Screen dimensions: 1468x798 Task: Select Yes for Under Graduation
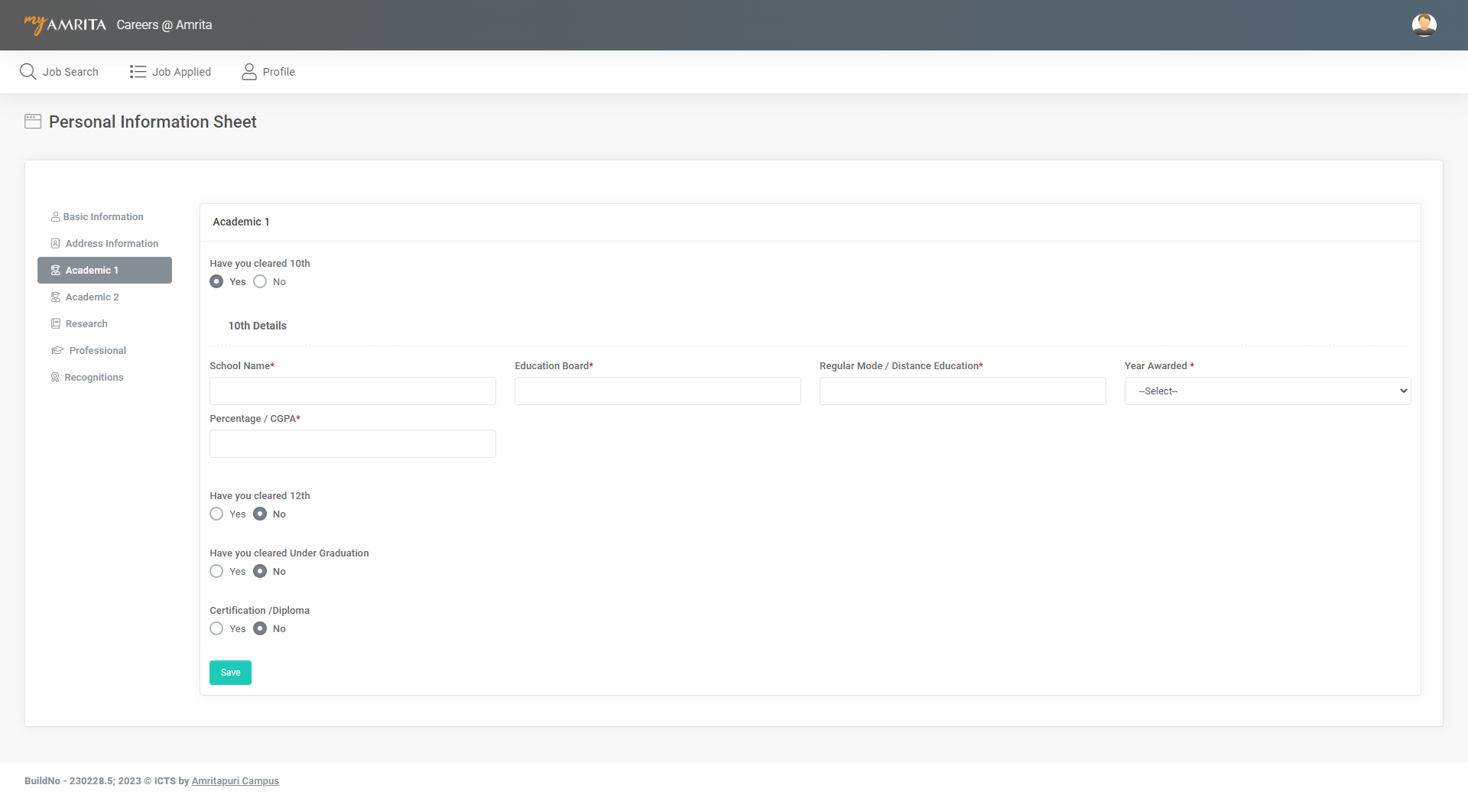tap(216, 572)
